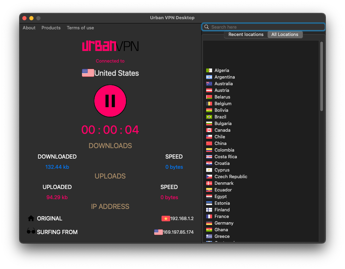Click the locations list scrollbar
The width and height of the screenshot is (345, 269).
tap(322, 76)
